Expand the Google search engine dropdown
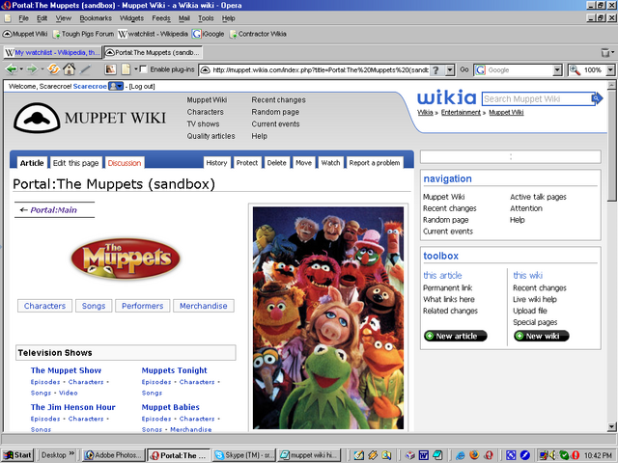 click(557, 70)
